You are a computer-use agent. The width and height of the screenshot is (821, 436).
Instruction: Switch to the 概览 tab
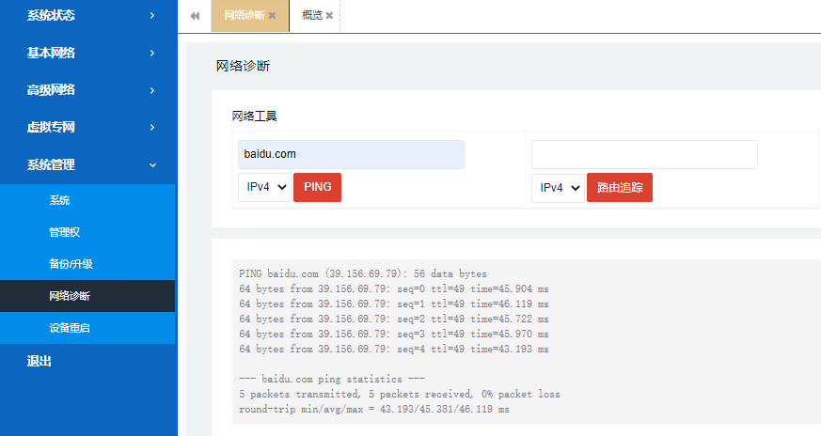coord(311,16)
